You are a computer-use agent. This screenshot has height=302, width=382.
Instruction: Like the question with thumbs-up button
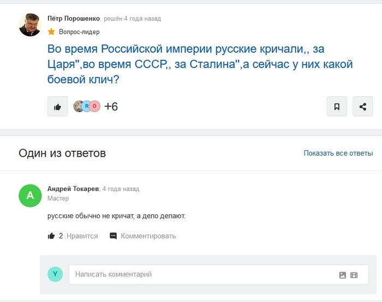(57, 107)
